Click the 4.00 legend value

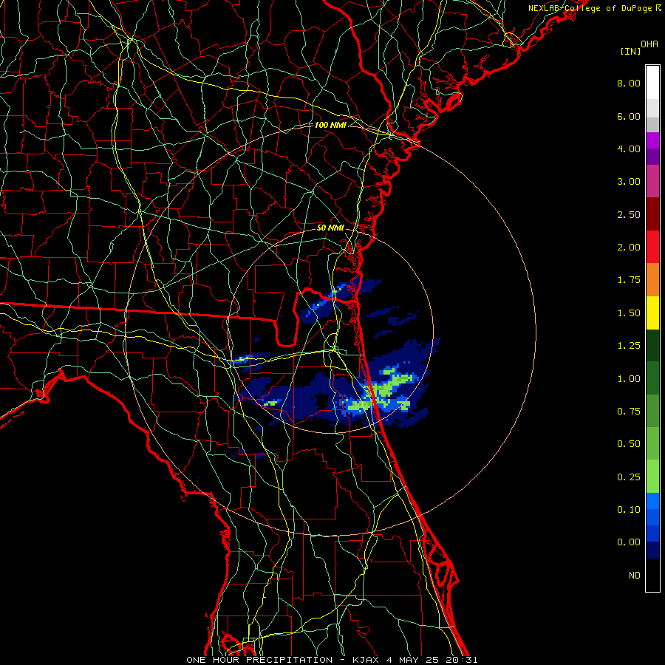(x=629, y=149)
